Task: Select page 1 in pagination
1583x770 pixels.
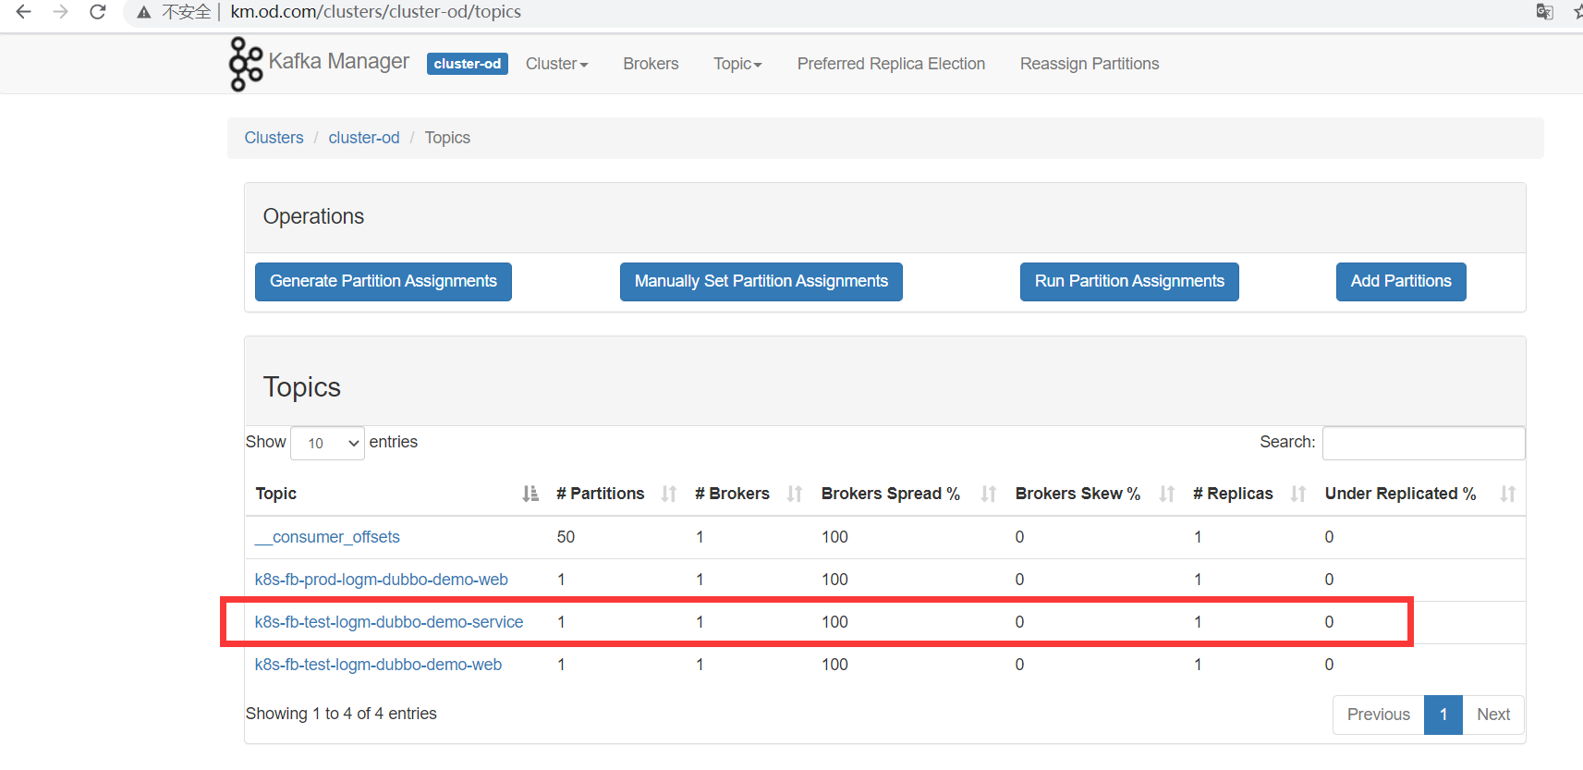Action: pos(1443,715)
